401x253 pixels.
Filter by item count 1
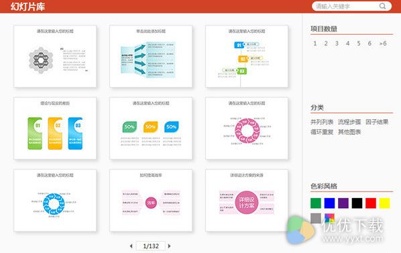[314, 44]
